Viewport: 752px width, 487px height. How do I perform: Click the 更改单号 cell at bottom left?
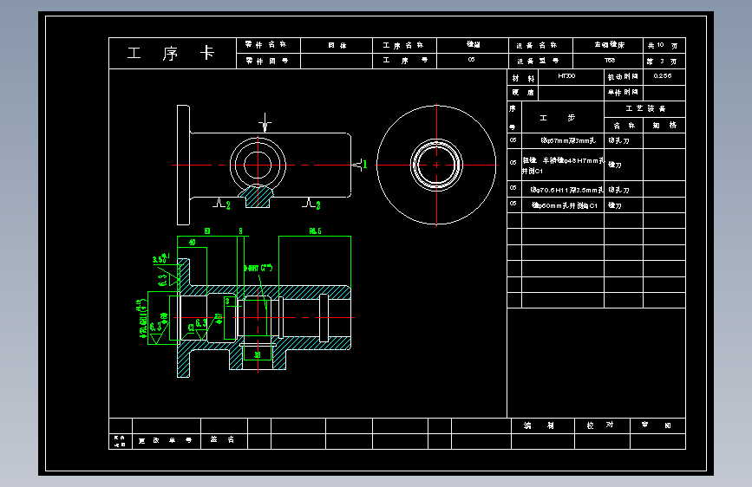[167, 441]
